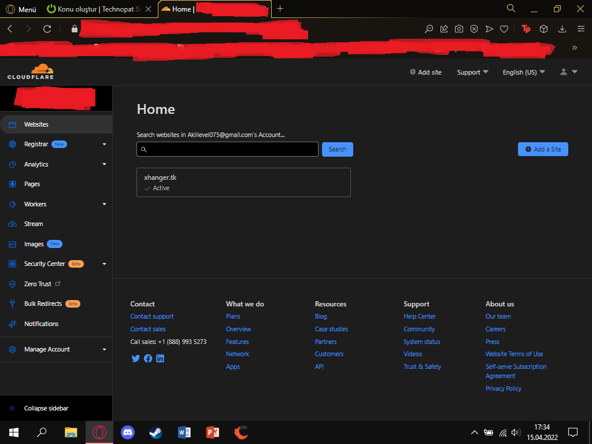
Task: Focus the website search field
Action: (227, 149)
